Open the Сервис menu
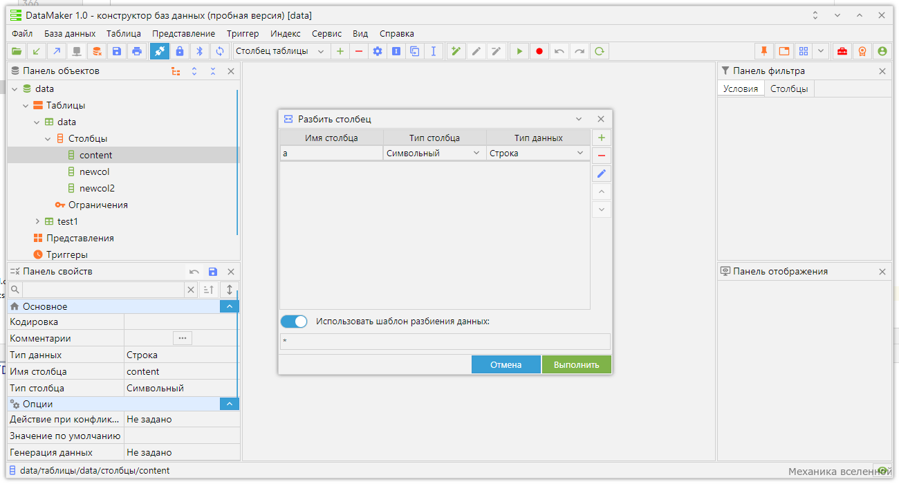899x484 pixels. pos(327,33)
